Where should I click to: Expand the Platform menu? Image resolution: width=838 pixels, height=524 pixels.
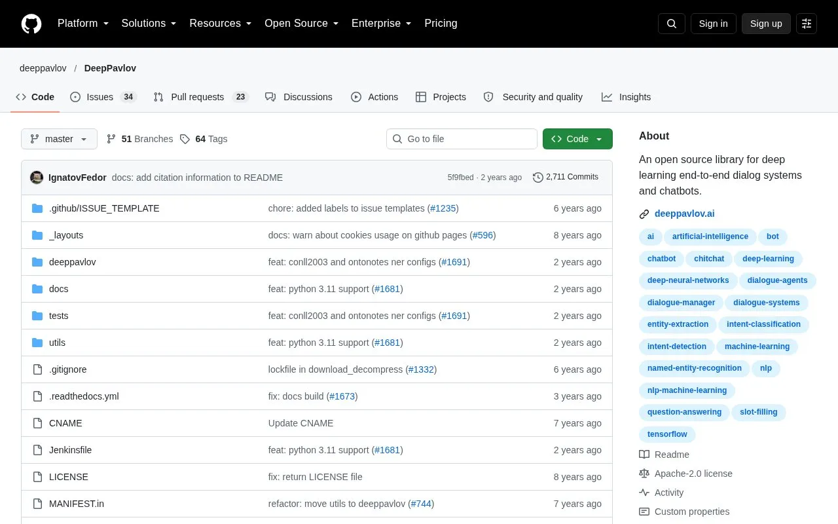(83, 24)
